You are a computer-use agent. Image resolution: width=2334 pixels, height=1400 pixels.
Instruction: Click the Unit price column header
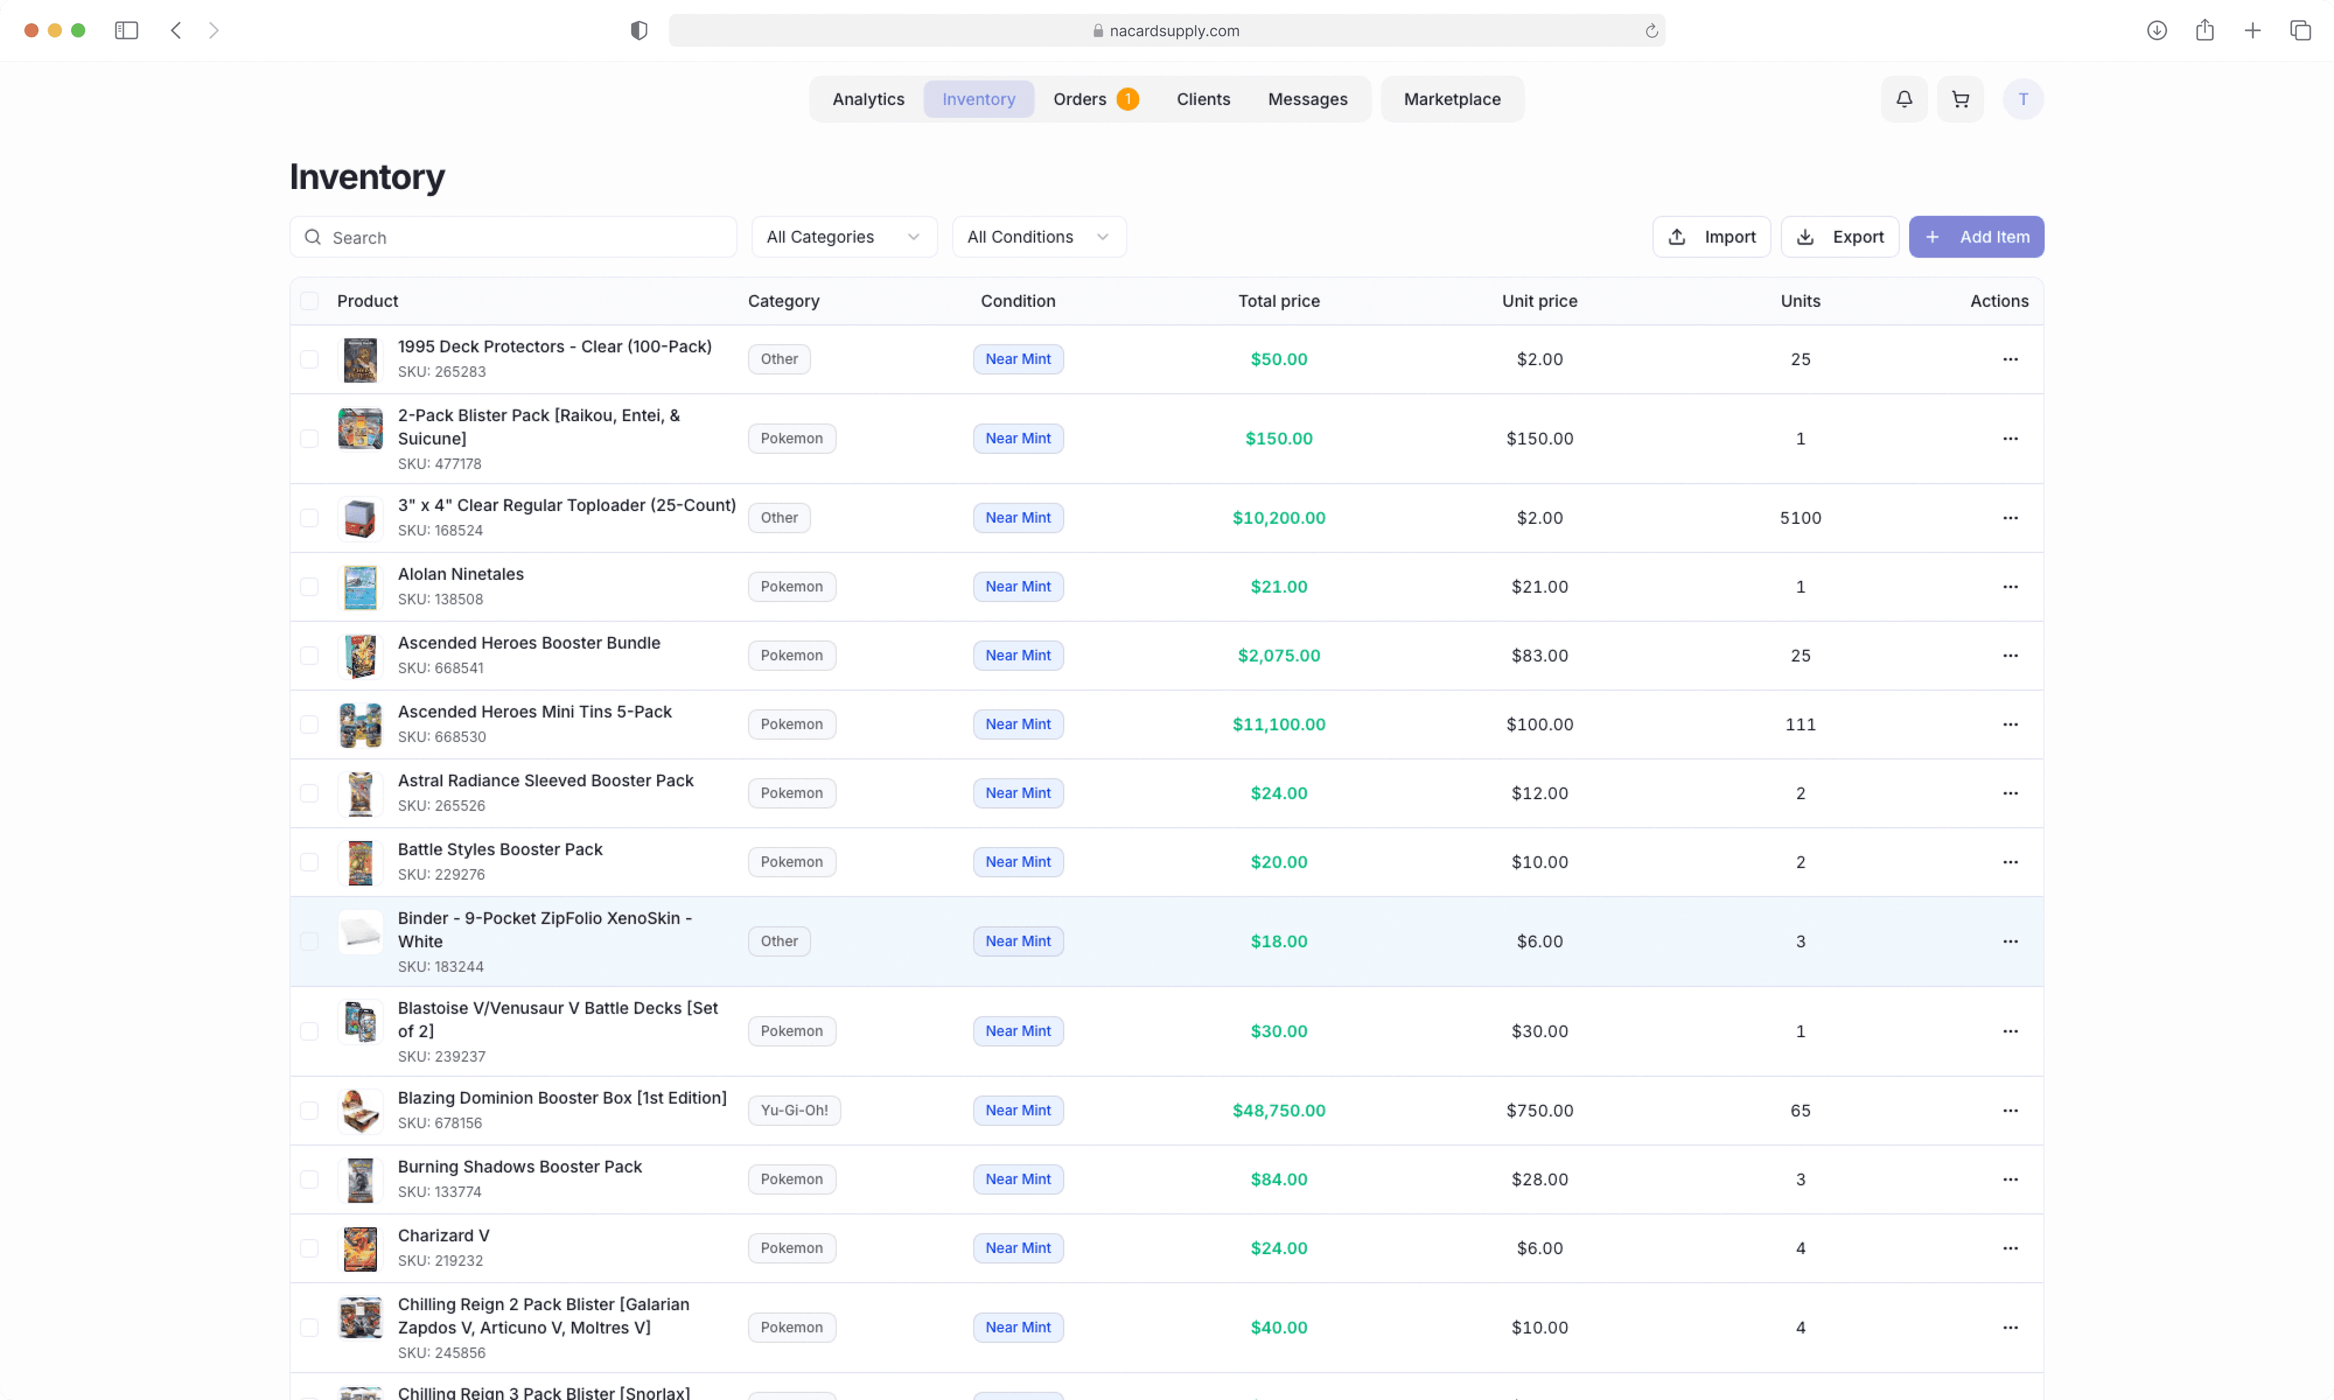click(x=1539, y=301)
